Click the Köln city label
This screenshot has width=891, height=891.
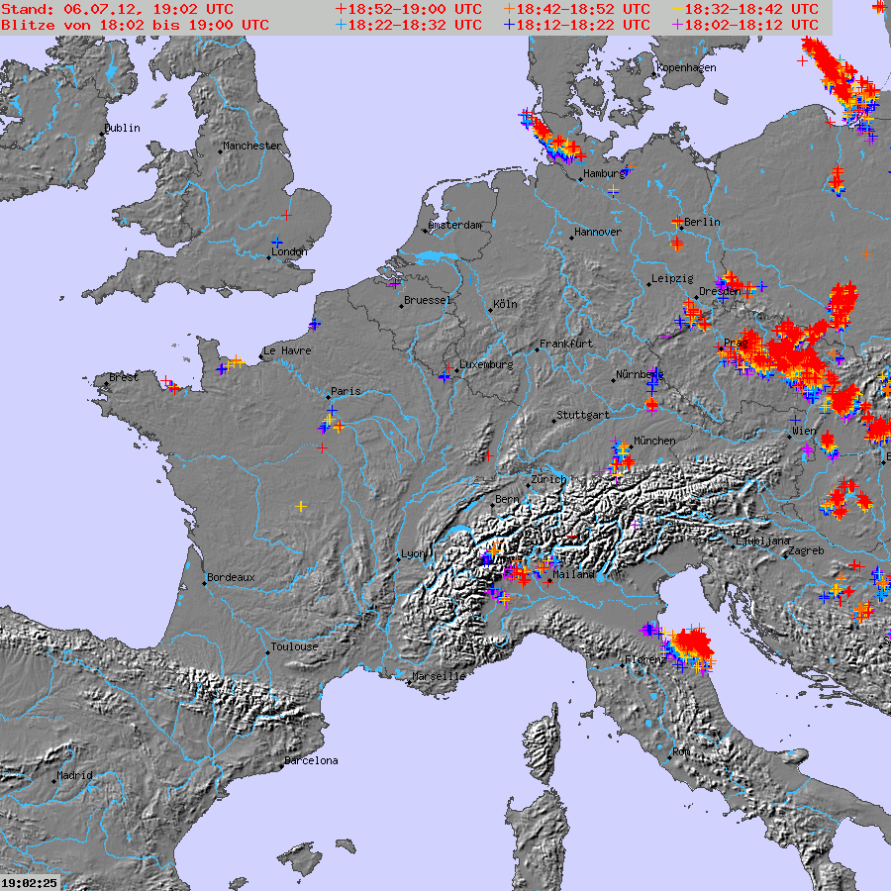tap(505, 305)
